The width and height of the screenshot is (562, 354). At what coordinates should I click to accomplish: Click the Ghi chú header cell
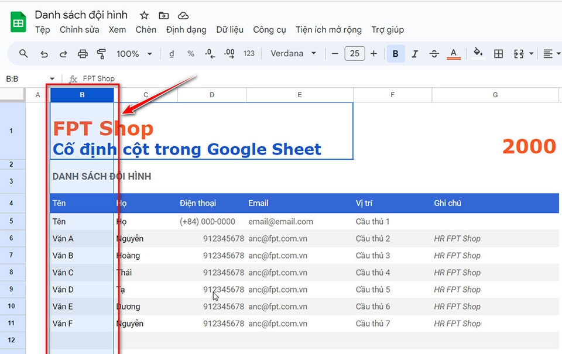[495, 203]
